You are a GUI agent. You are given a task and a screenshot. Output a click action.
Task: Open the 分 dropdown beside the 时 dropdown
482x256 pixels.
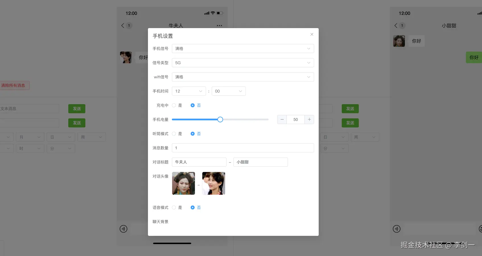[x=61, y=148]
